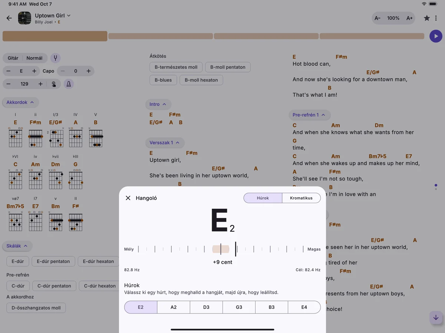Screen dimensions: 445x333
Task: Jump down using the down-arrow button
Action: tap(436, 318)
